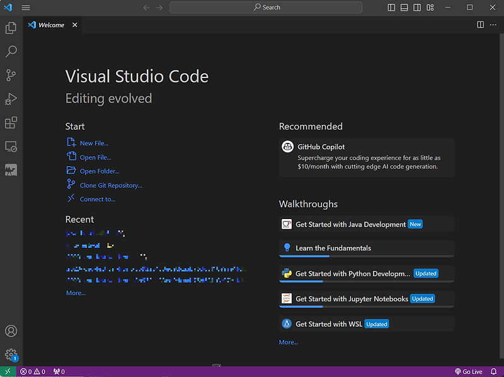Image resolution: width=504 pixels, height=377 pixels.
Task: Toggle the secondary side bar layout button
Action: coord(417,8)
